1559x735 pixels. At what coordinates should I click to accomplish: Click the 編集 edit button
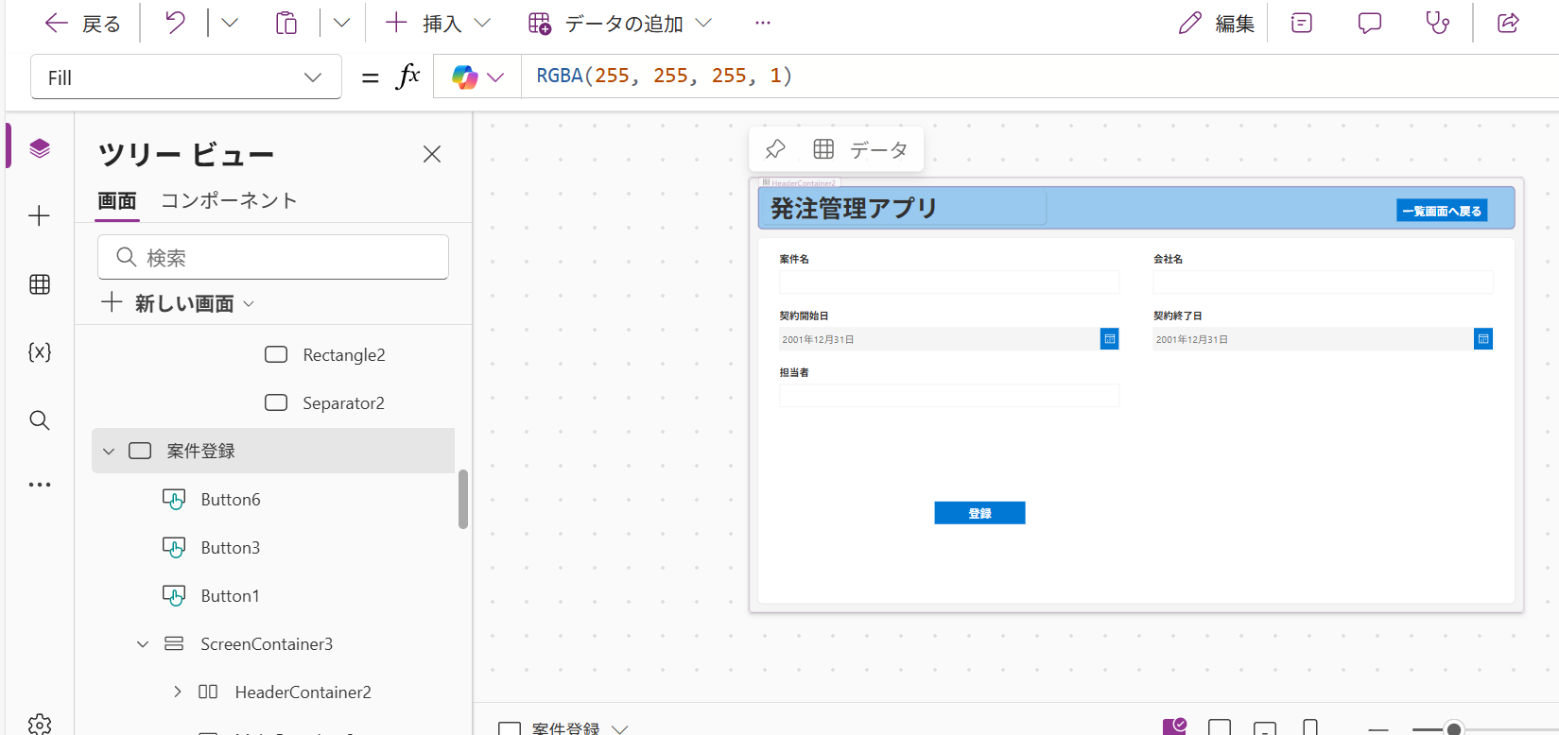(x=1217, y=24)
